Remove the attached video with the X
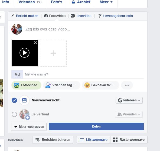Image resolution: width=160 pixels, height=151 pixels. 35,43
